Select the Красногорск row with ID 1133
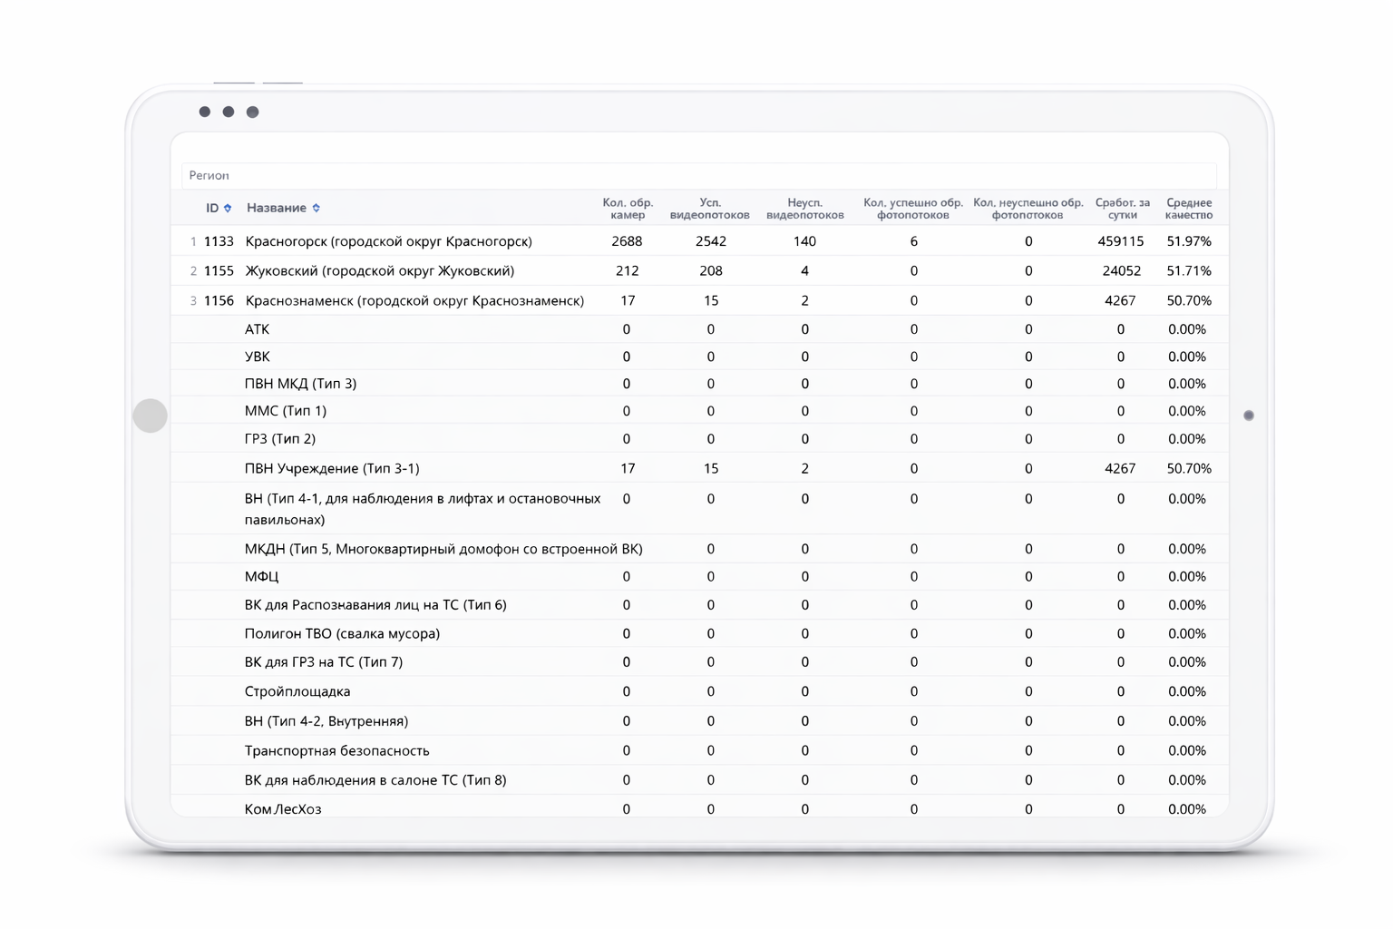 388,241
